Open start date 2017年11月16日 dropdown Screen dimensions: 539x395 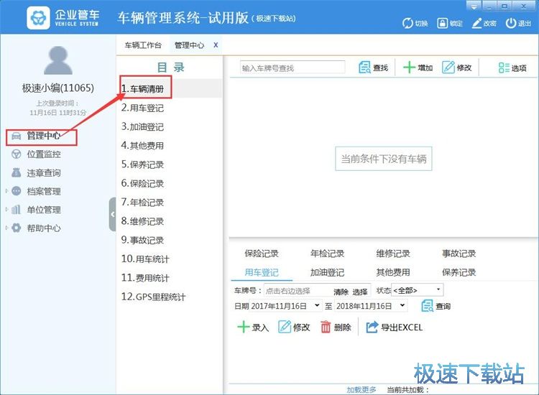317,305
